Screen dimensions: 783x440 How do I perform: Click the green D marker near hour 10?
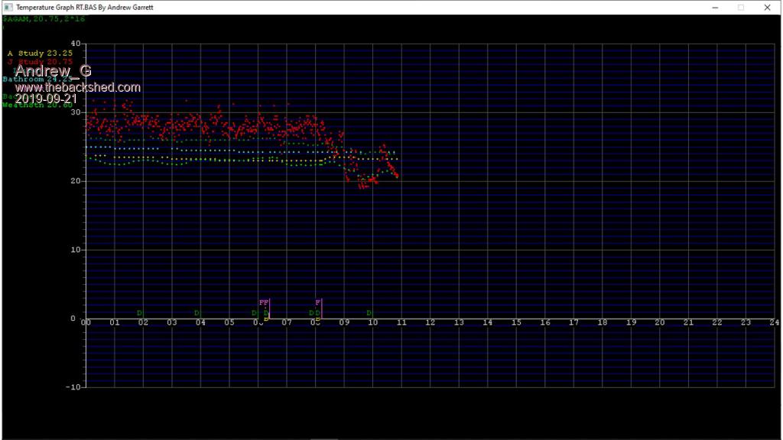369,312
